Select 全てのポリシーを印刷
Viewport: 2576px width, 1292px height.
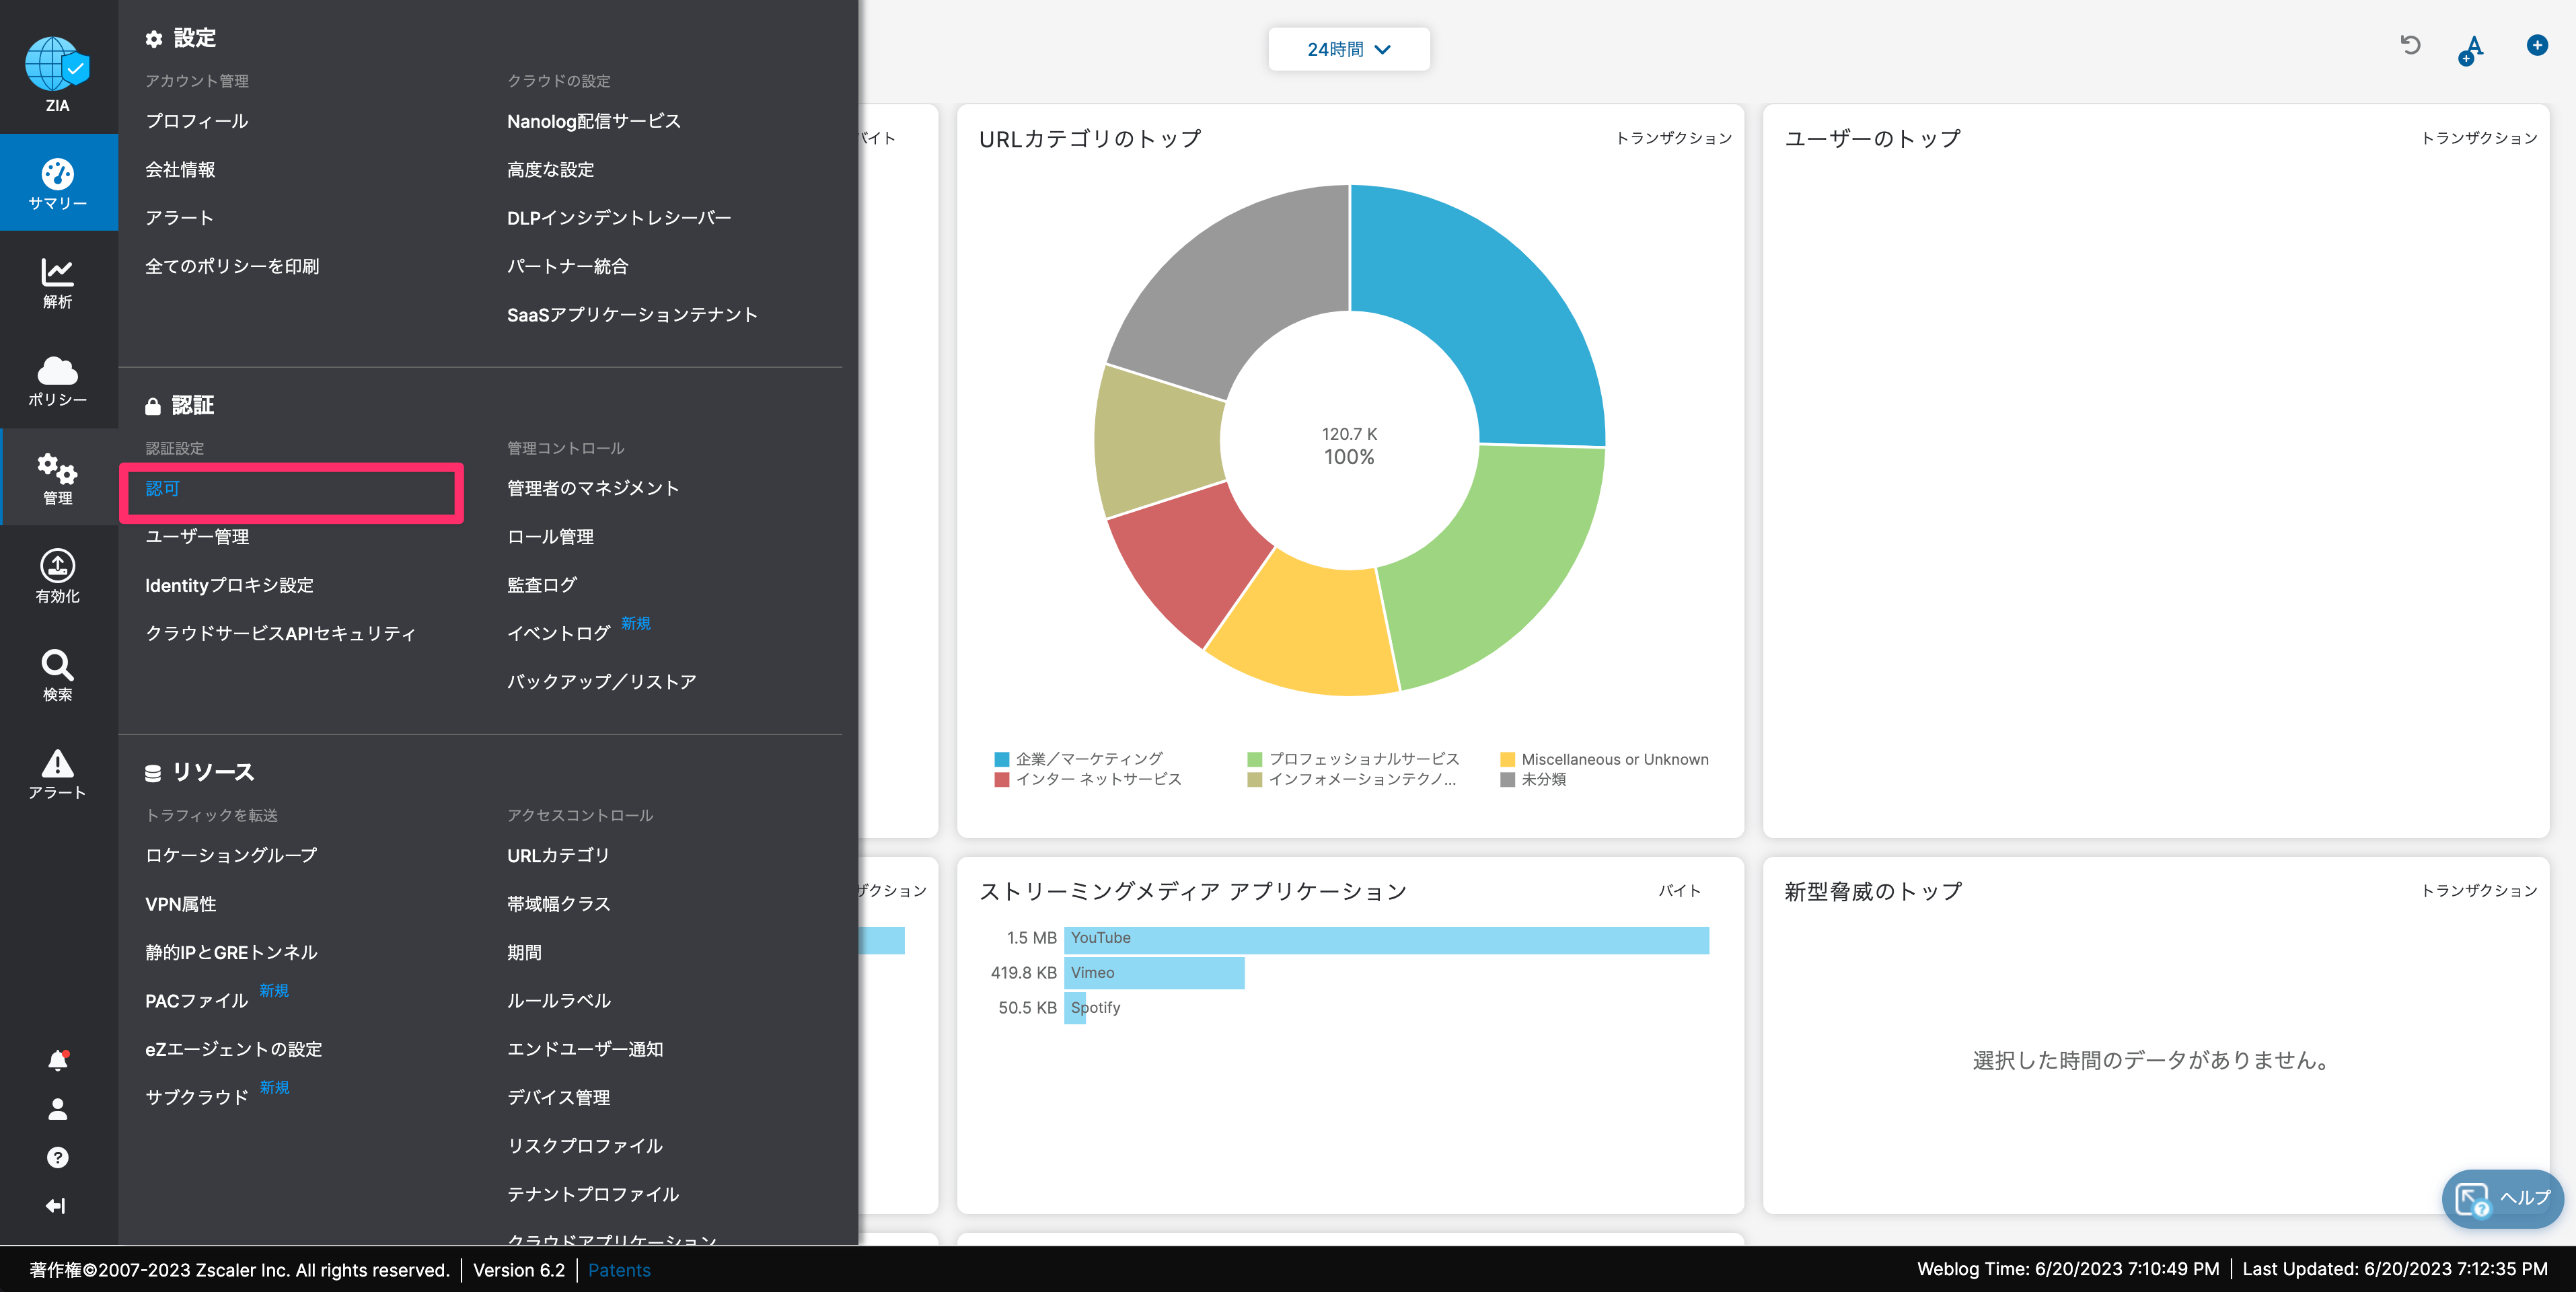click(232, 266)
